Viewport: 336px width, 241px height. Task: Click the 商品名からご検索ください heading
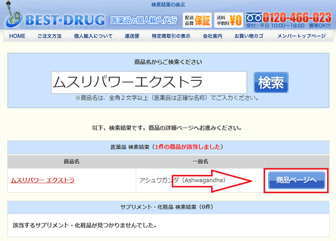click(x=168, y=62)
